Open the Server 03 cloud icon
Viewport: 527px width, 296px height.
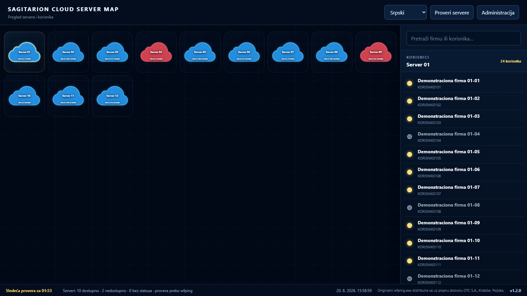[112, 52]
